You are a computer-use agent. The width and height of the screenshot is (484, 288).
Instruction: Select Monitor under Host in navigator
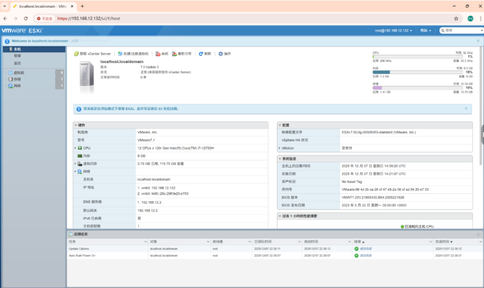(17, 63)
